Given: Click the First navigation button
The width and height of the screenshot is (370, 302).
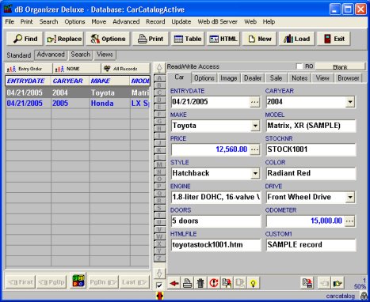Looking at the screenshot, I should [x=21, y=282].
